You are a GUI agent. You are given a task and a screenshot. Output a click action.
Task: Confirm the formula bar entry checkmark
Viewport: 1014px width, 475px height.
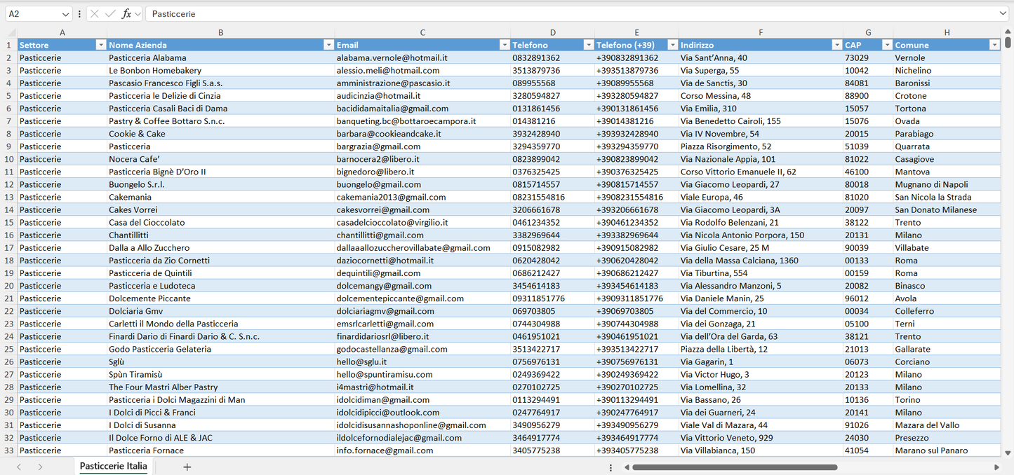[110, 14]
